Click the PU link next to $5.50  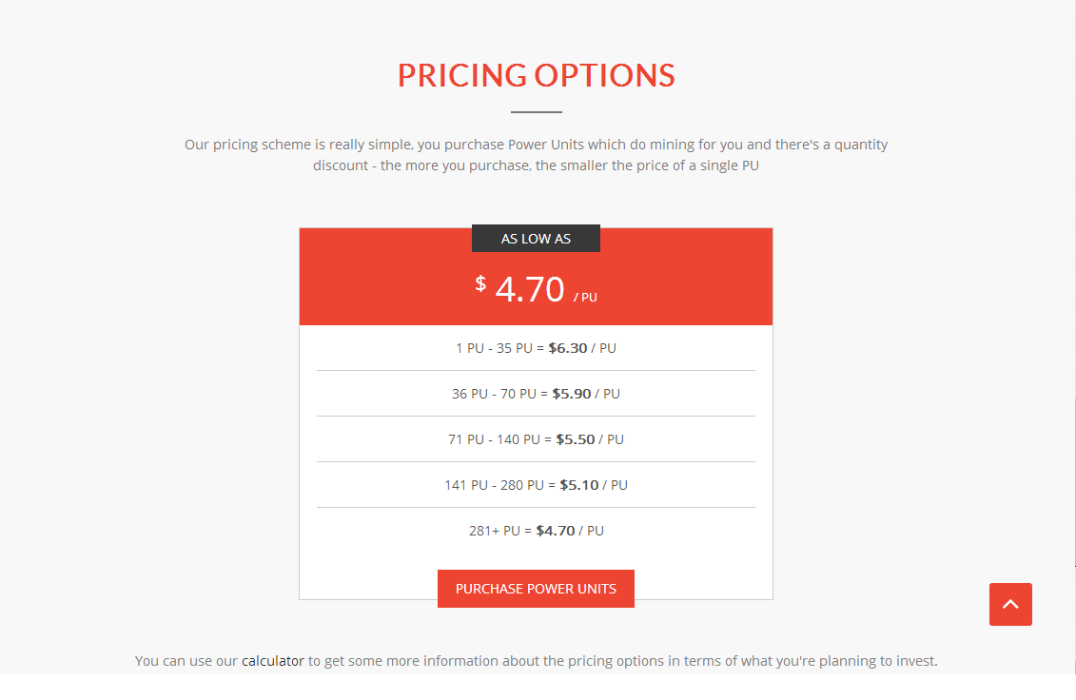(615, 438)
